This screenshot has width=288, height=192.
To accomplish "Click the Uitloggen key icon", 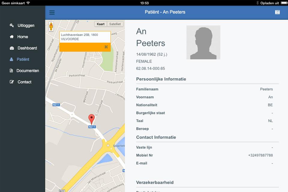I will tap(12, 25).
